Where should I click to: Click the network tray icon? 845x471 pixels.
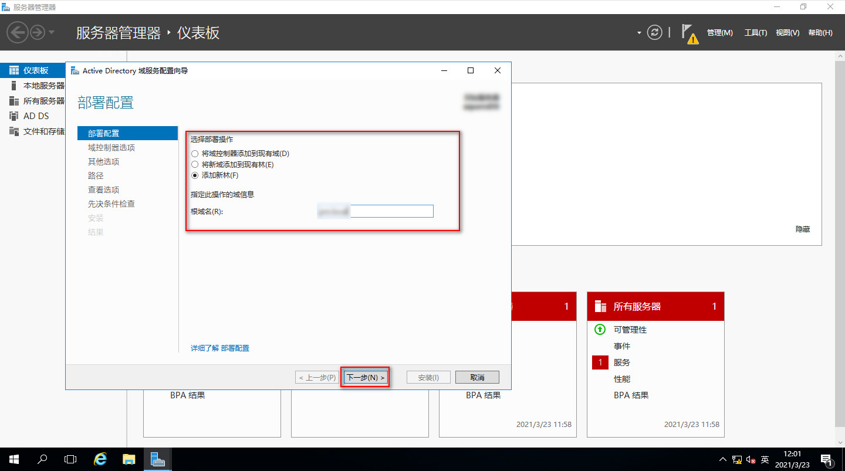click(x=737, y=460)
